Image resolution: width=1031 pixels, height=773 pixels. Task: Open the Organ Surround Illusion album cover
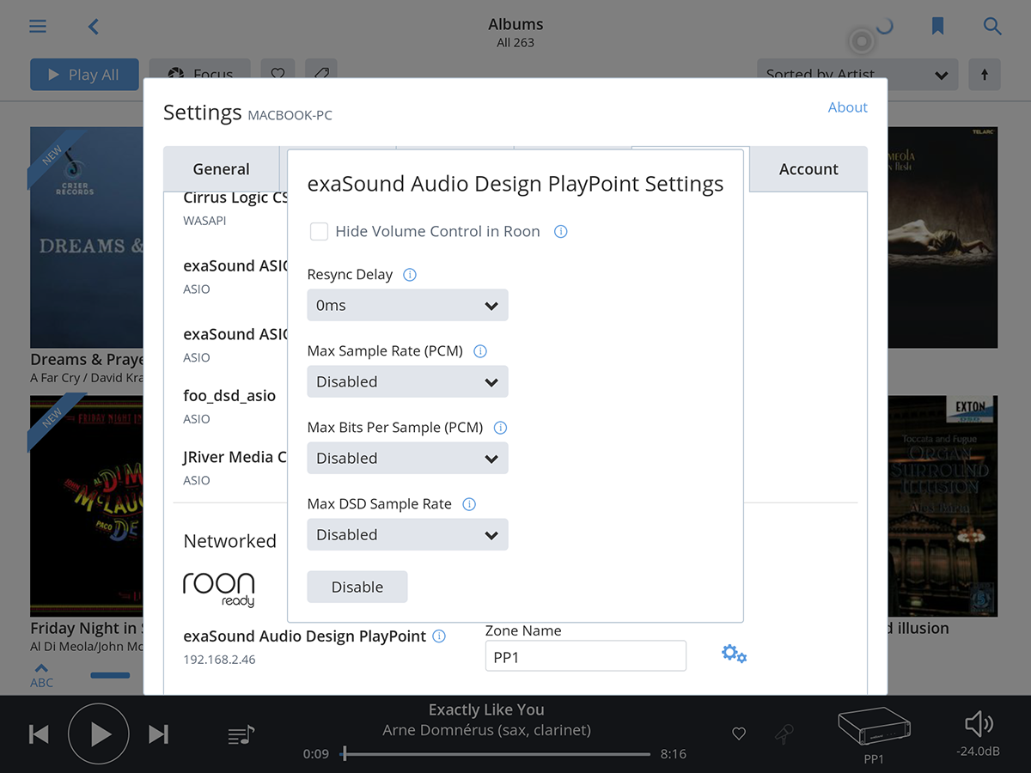[x=943, y=505]
